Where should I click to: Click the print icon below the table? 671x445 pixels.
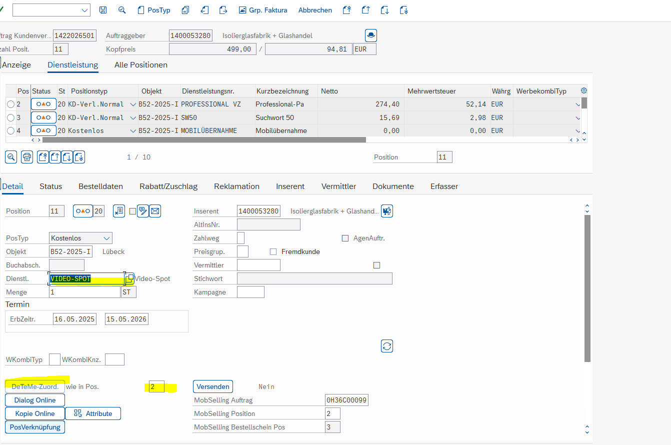click(27, 157)
